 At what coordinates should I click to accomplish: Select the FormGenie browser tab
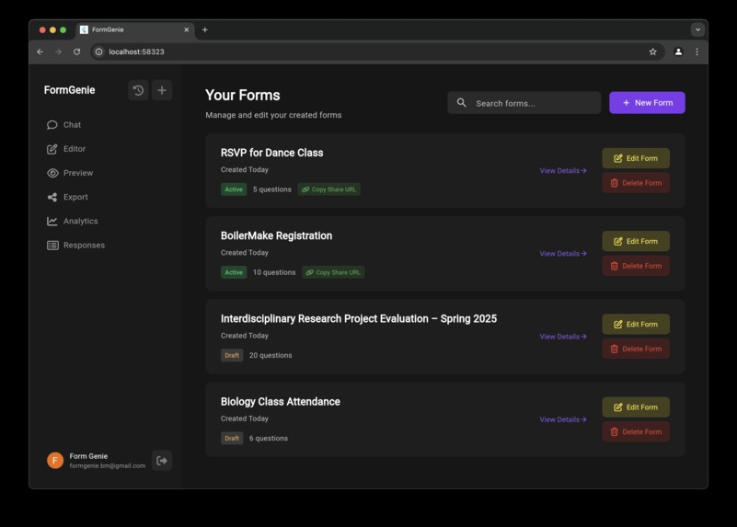pyautogui.click(x=135, y=29)
